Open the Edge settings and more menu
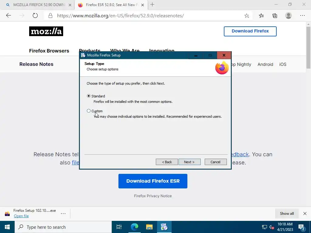The width and height of the screenshot is (311, 233). pos(302,15)
